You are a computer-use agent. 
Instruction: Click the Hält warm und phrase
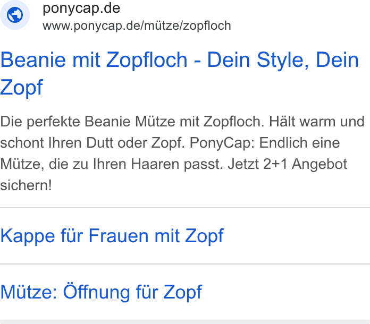coord(317,122)
